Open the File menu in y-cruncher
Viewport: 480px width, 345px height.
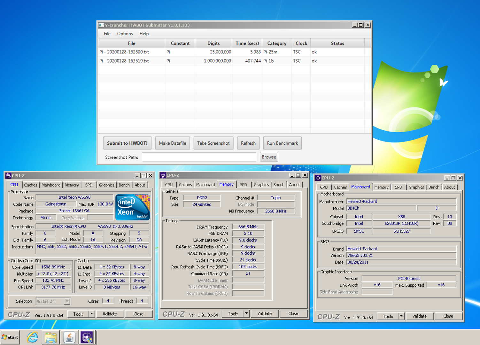pyautogui.click(x=107, y=34)
